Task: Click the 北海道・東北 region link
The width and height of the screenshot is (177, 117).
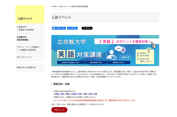Action: pyautogui.click(x=59, y=94)
